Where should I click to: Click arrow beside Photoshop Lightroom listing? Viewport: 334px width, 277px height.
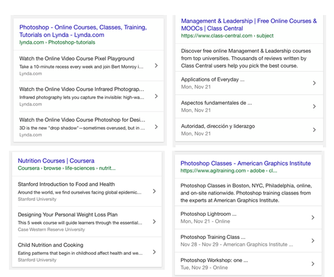click(x=314, y=217)
